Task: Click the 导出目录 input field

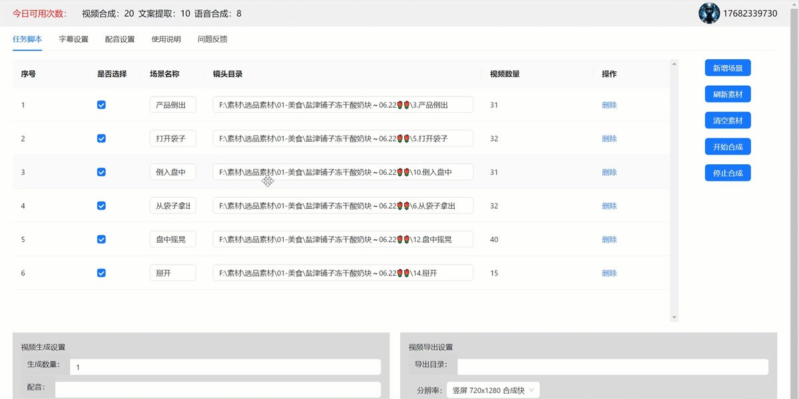Action: coord(612,367)
